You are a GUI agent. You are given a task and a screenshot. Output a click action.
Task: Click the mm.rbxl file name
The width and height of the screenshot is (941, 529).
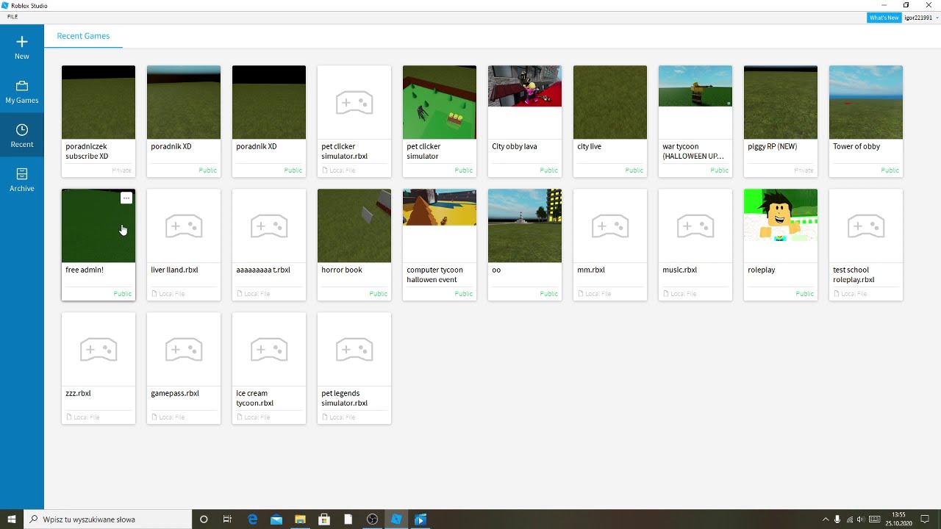[x=591, y=270]
